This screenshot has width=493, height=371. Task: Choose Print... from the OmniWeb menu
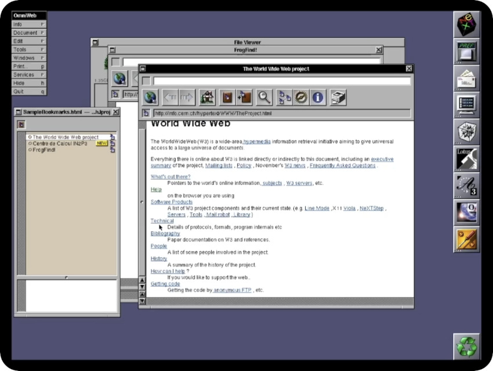29,66
